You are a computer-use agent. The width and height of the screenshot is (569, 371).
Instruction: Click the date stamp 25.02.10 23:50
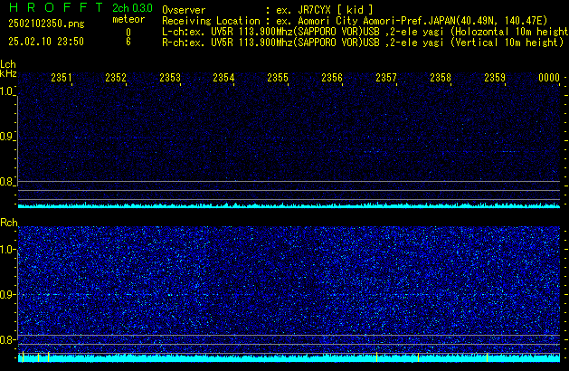tap(46, 42)
